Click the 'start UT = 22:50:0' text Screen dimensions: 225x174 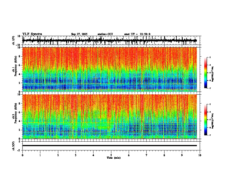[137, 34]
